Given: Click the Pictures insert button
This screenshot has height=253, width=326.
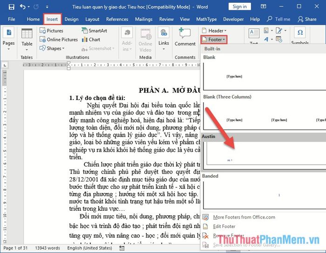Looking at the screenshot, I should (x=51, y=31).
